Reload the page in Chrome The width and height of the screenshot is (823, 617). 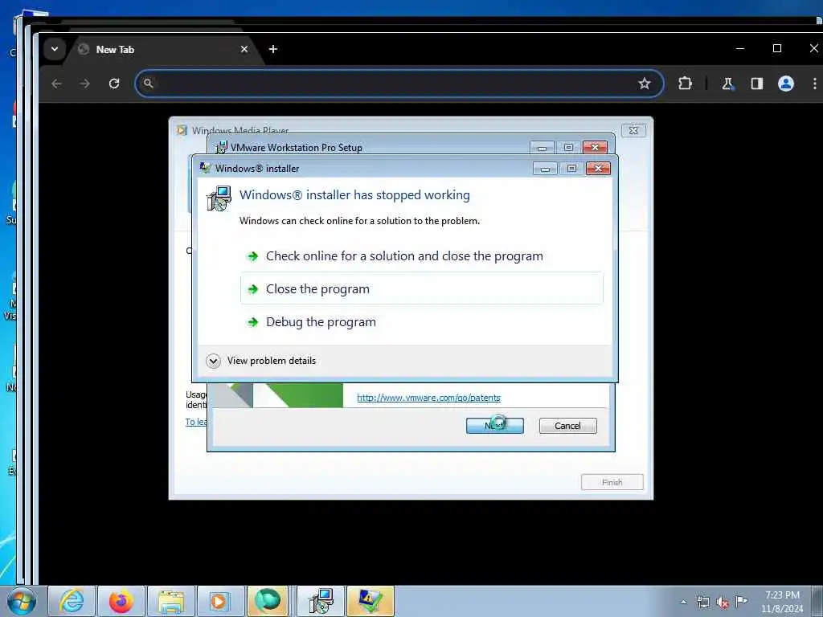(114, 84)
